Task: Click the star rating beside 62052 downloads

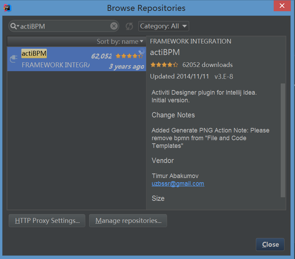Action: pos(164,65)
